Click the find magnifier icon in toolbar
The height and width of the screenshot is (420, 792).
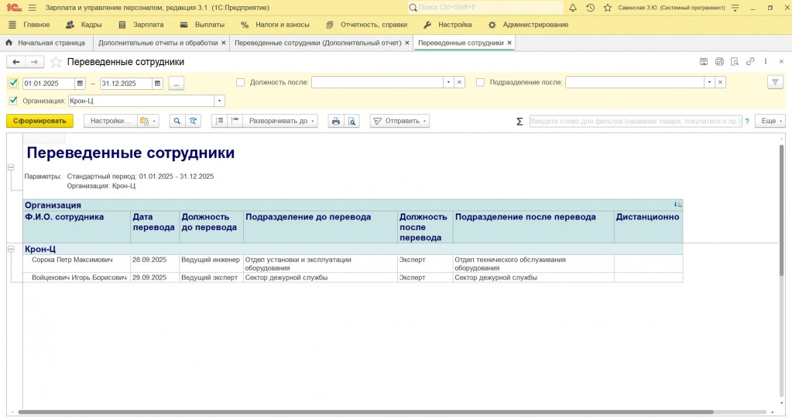(x=177, y=122)
